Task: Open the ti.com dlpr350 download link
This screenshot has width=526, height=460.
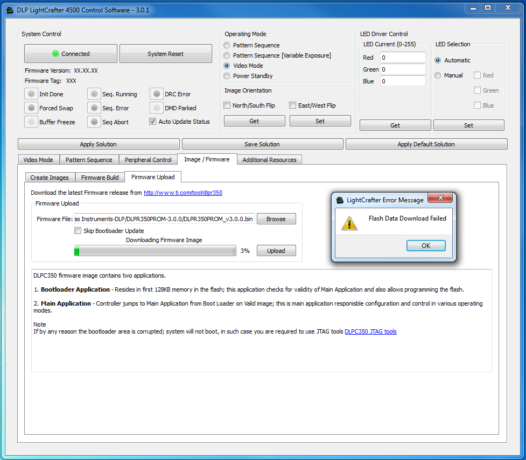Action: pyautogui.click(x=183, y=193)
